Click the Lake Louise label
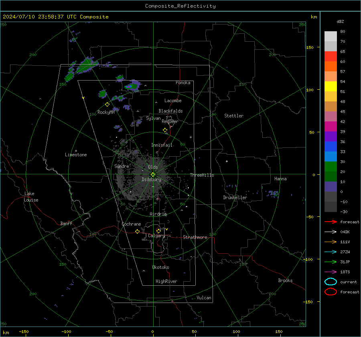The height and width of the screenshot is (337, 361). (31, 197)
